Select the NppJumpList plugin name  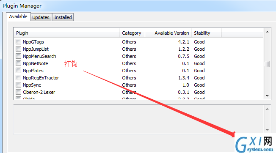(x=36, y=49)
